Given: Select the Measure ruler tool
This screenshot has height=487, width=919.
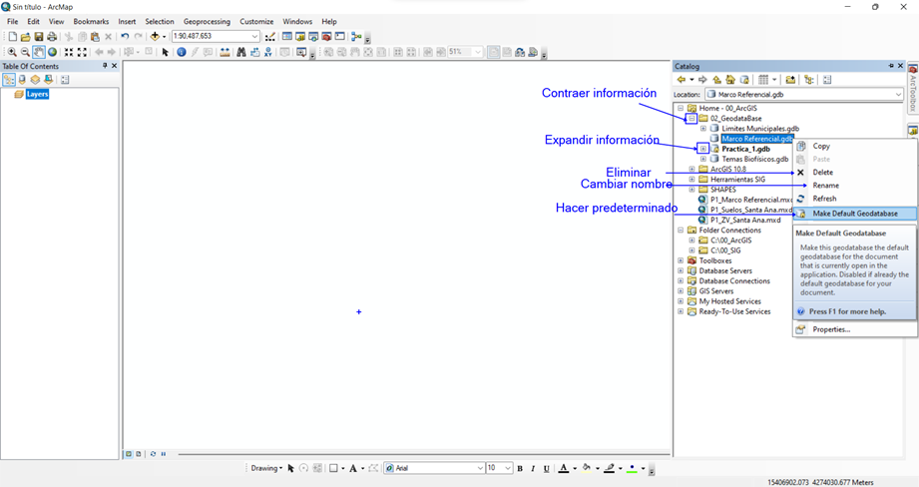Looking at the screenshot, I should pos(225,52).
